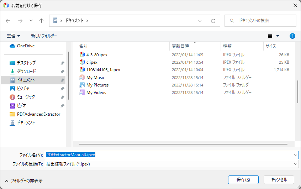This screenshot has width=301, height=189.
Task: Click the ドキュメントの検索 search box
Action: click(260, 21)
